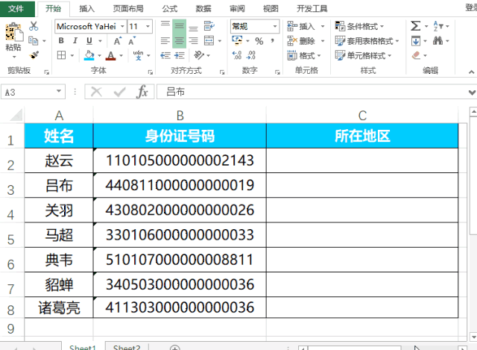Open the 文件 menu

click(x=16, y=8)
